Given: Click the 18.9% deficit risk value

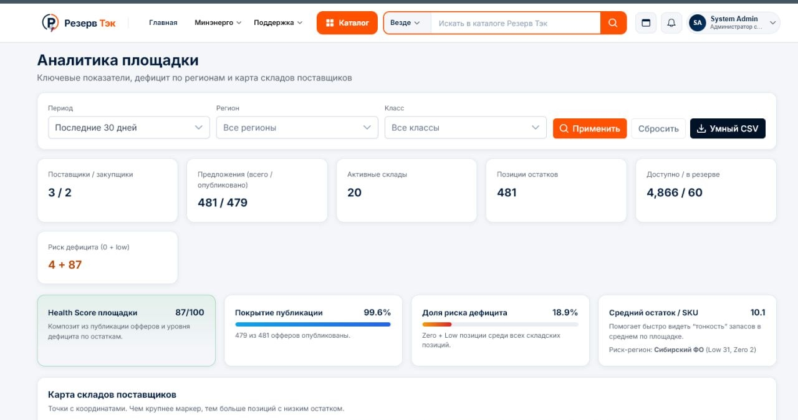Looking at the screenshot, I should coord(565,312).
